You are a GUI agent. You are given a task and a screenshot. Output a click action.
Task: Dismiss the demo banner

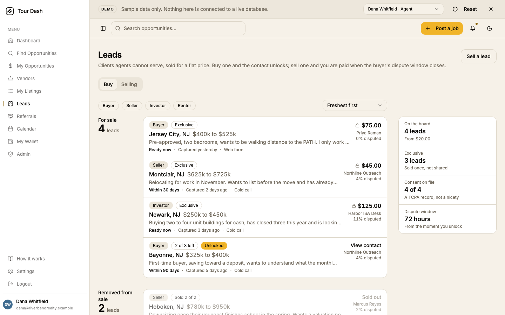point(491,9)
